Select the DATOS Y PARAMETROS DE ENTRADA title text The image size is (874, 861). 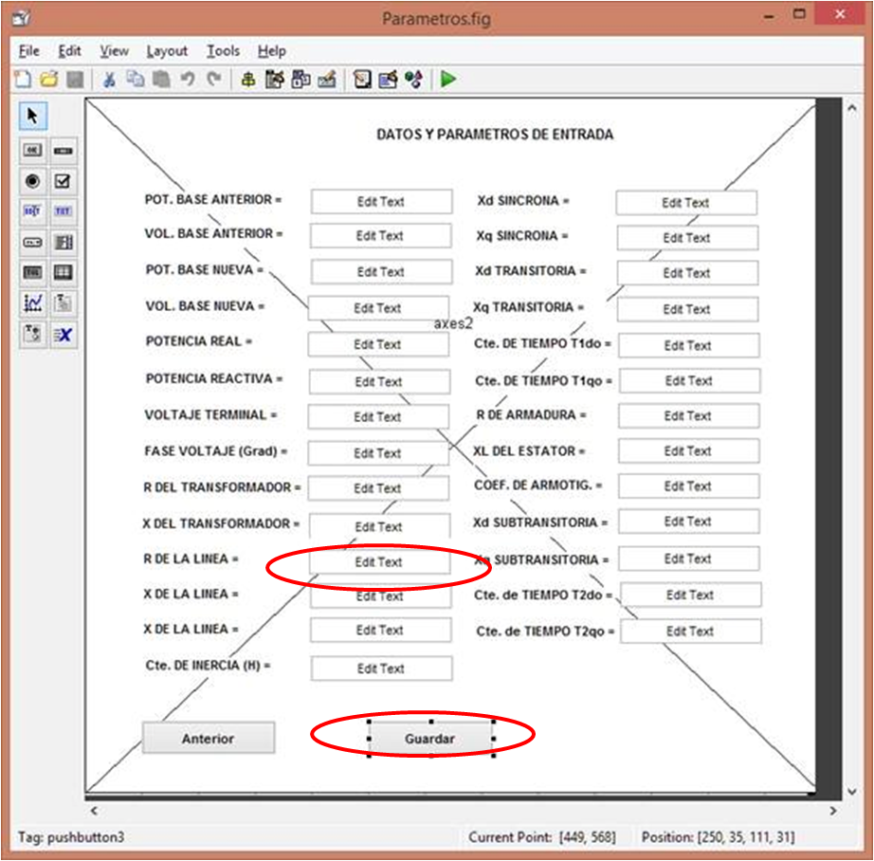coord(495,135)
